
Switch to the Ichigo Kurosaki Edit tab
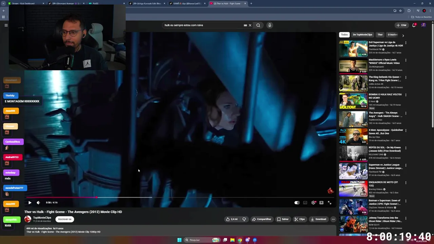click(147, 3)
